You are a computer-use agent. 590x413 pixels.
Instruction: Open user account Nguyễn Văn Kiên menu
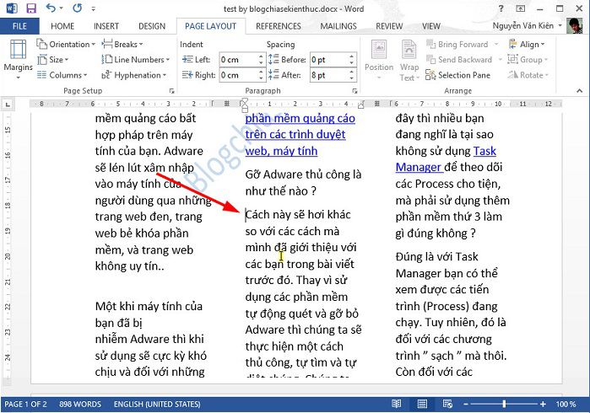click(x=527, y=26)
